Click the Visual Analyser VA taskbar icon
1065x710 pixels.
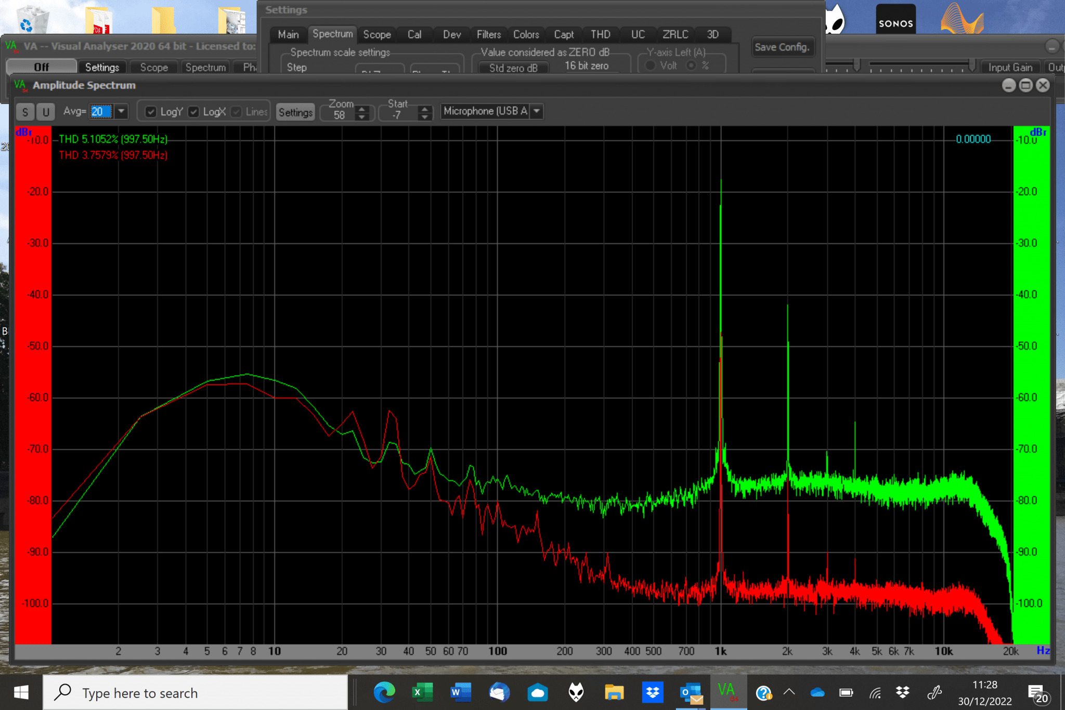[x=728, y=692]
